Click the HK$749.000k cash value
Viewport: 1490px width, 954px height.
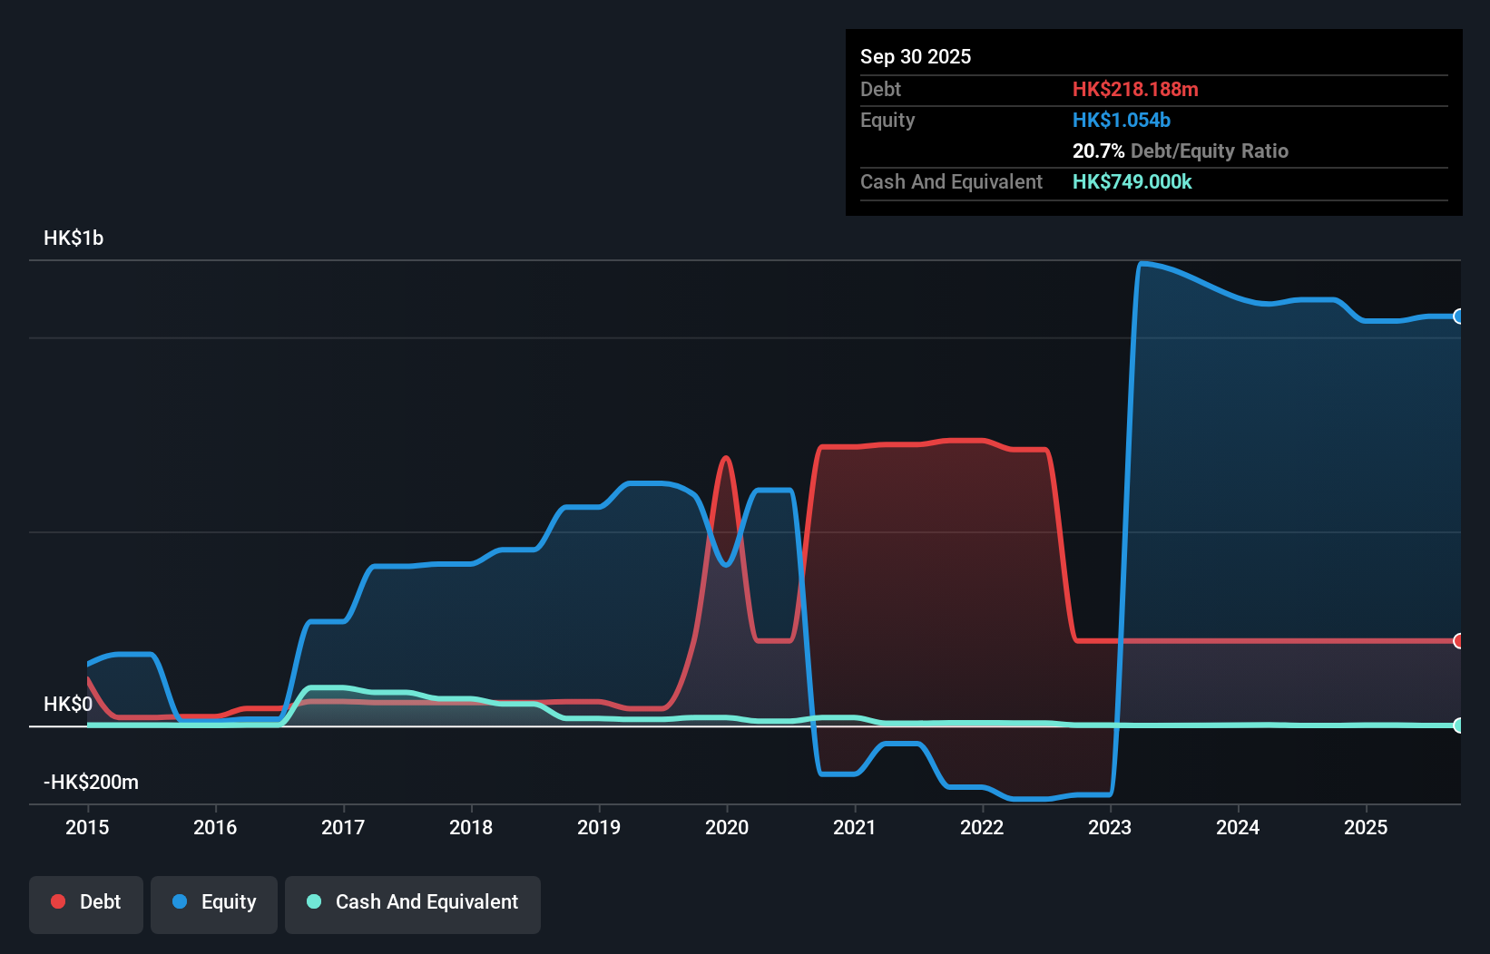[1132, 181]
